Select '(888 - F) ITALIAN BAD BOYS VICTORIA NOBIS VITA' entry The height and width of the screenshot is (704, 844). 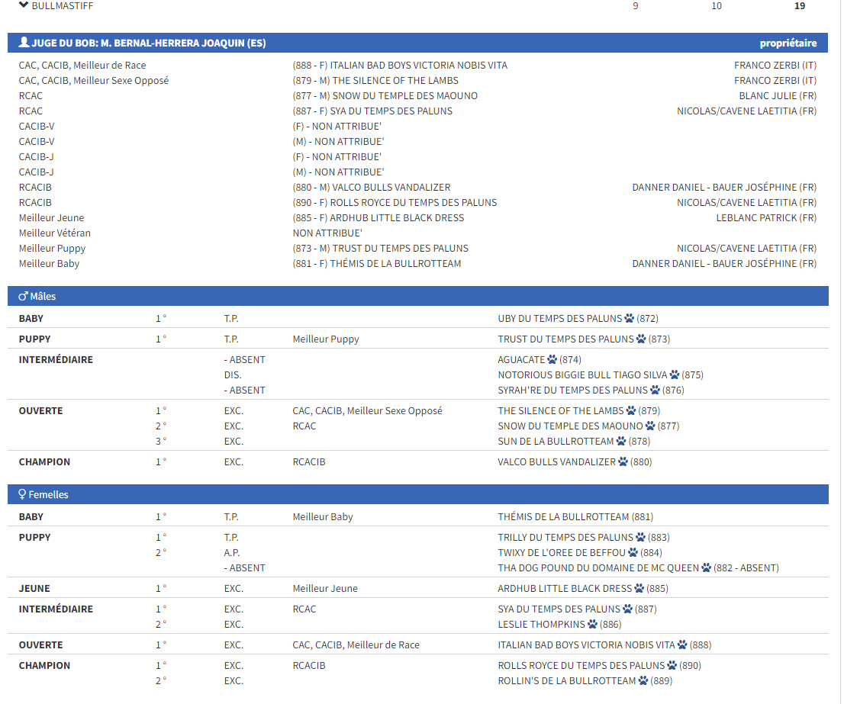400,65
